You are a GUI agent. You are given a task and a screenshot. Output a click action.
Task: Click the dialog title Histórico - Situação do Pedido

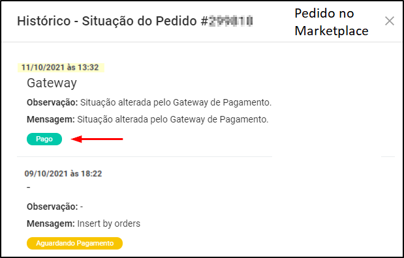click(x=106, y=21)
